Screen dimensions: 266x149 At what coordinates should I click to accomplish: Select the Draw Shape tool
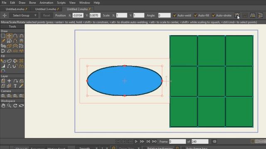(x=9, y=41)
